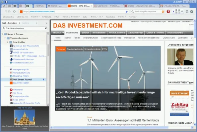Open the Wikipedia bookmark bar item
This screenshot has width=197, height=132.
[8, 17]
